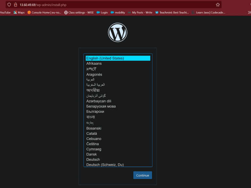Select Aragonés in the language list
This screenshot has width=251, height=188.
tap(118, 75)
